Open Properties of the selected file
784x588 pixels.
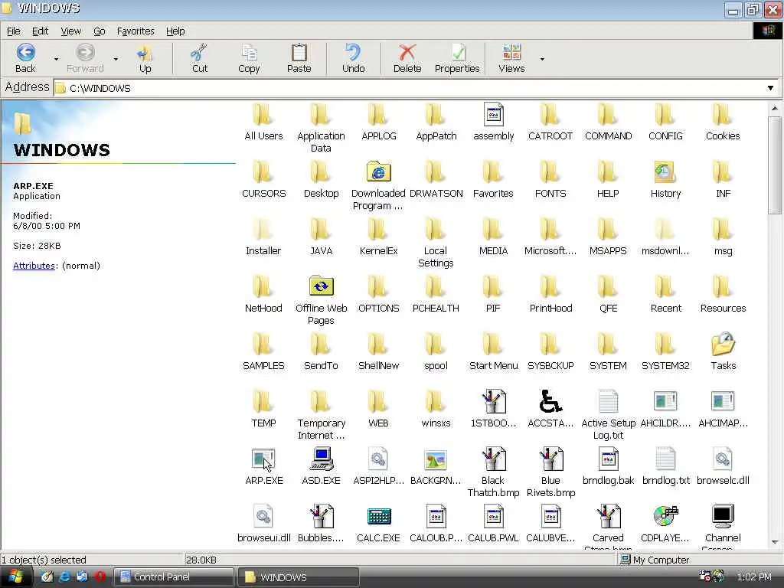click(457, 58)
